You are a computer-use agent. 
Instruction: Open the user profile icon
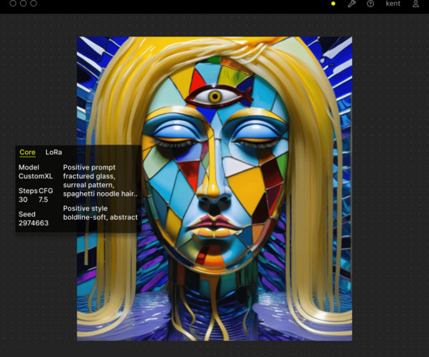(415, 3)
